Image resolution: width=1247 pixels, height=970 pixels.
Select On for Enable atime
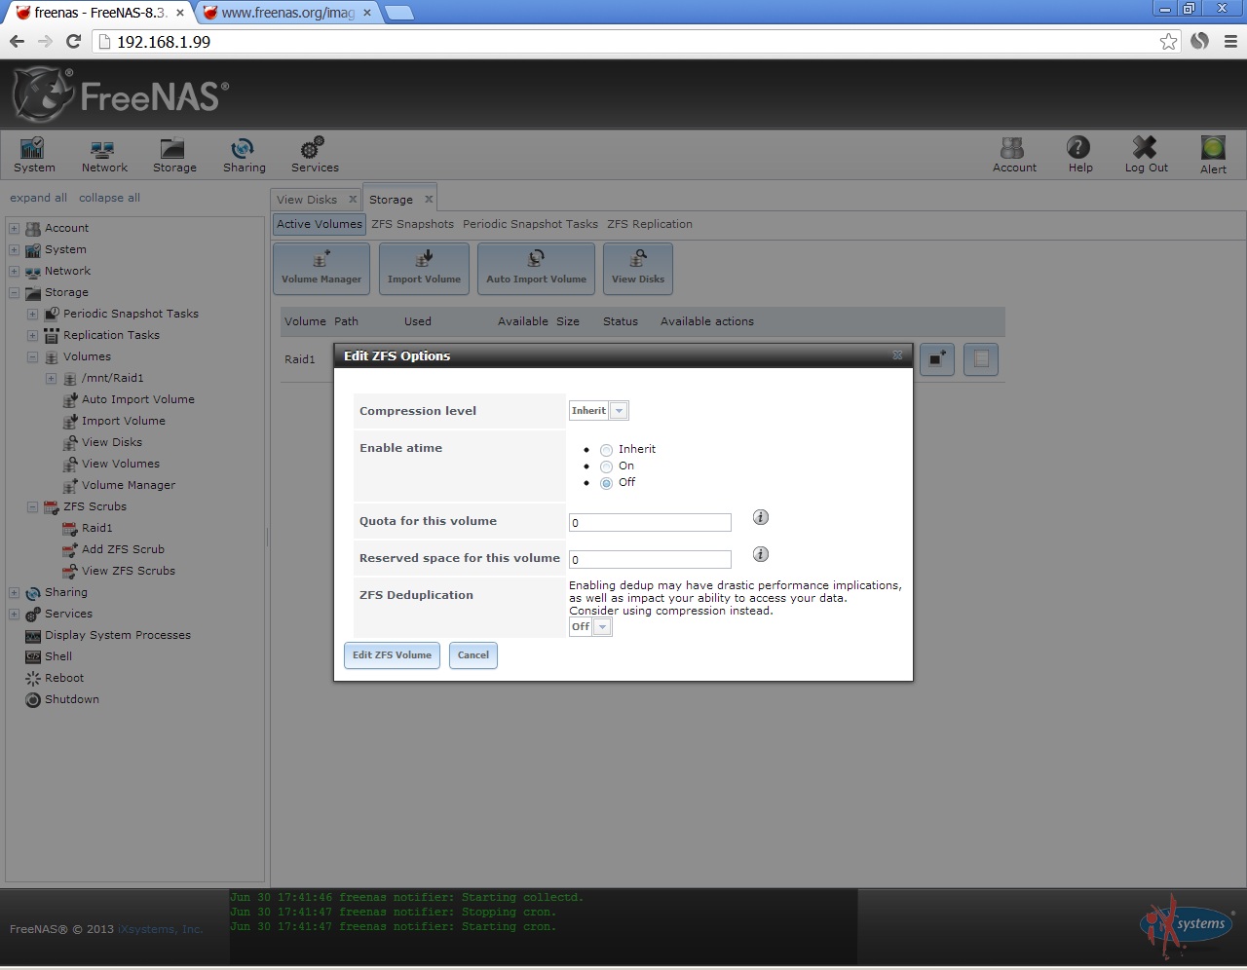[x=606, y=466]
